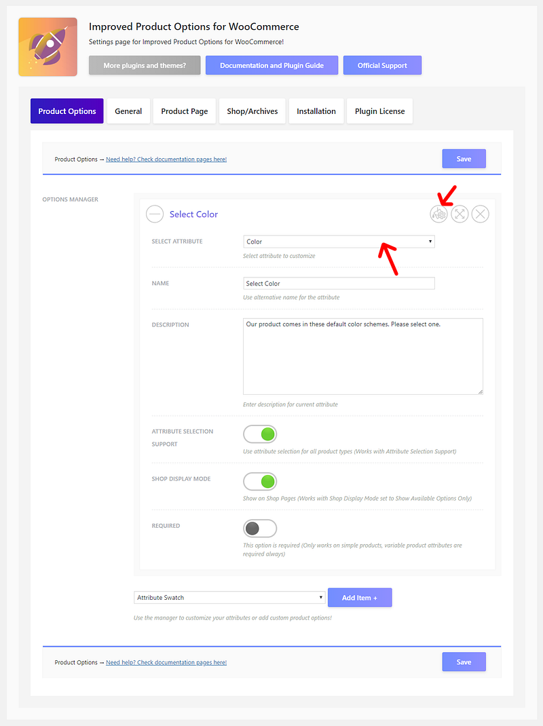Click the 'Use the manager to customize' hint text
The width and height of the screenshot is (543, 726).
(233, 618)
